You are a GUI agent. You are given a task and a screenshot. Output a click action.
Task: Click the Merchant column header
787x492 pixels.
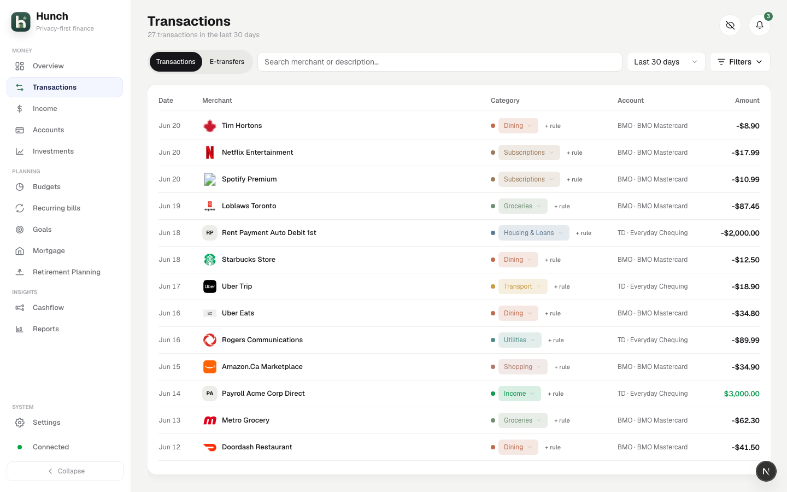coord(217,101)
